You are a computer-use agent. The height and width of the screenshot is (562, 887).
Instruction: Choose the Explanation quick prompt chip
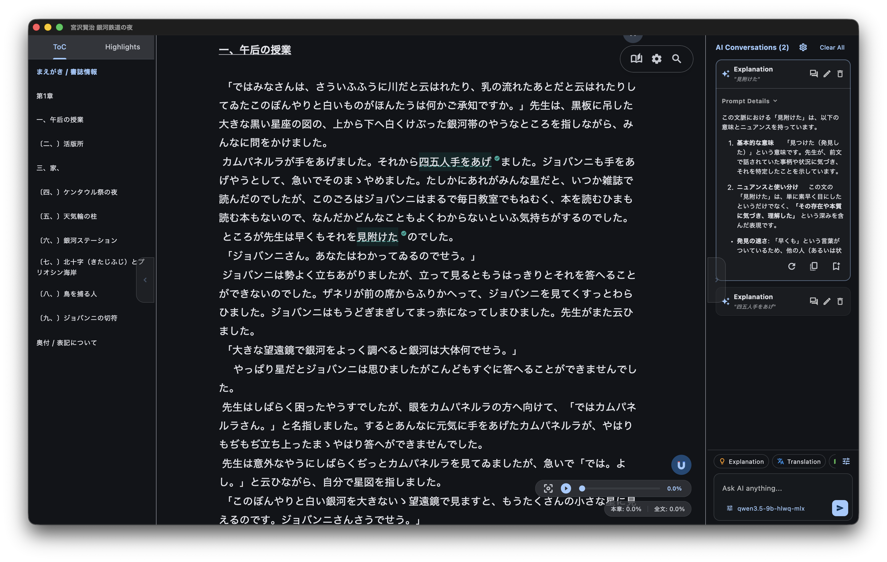(741, 461)
